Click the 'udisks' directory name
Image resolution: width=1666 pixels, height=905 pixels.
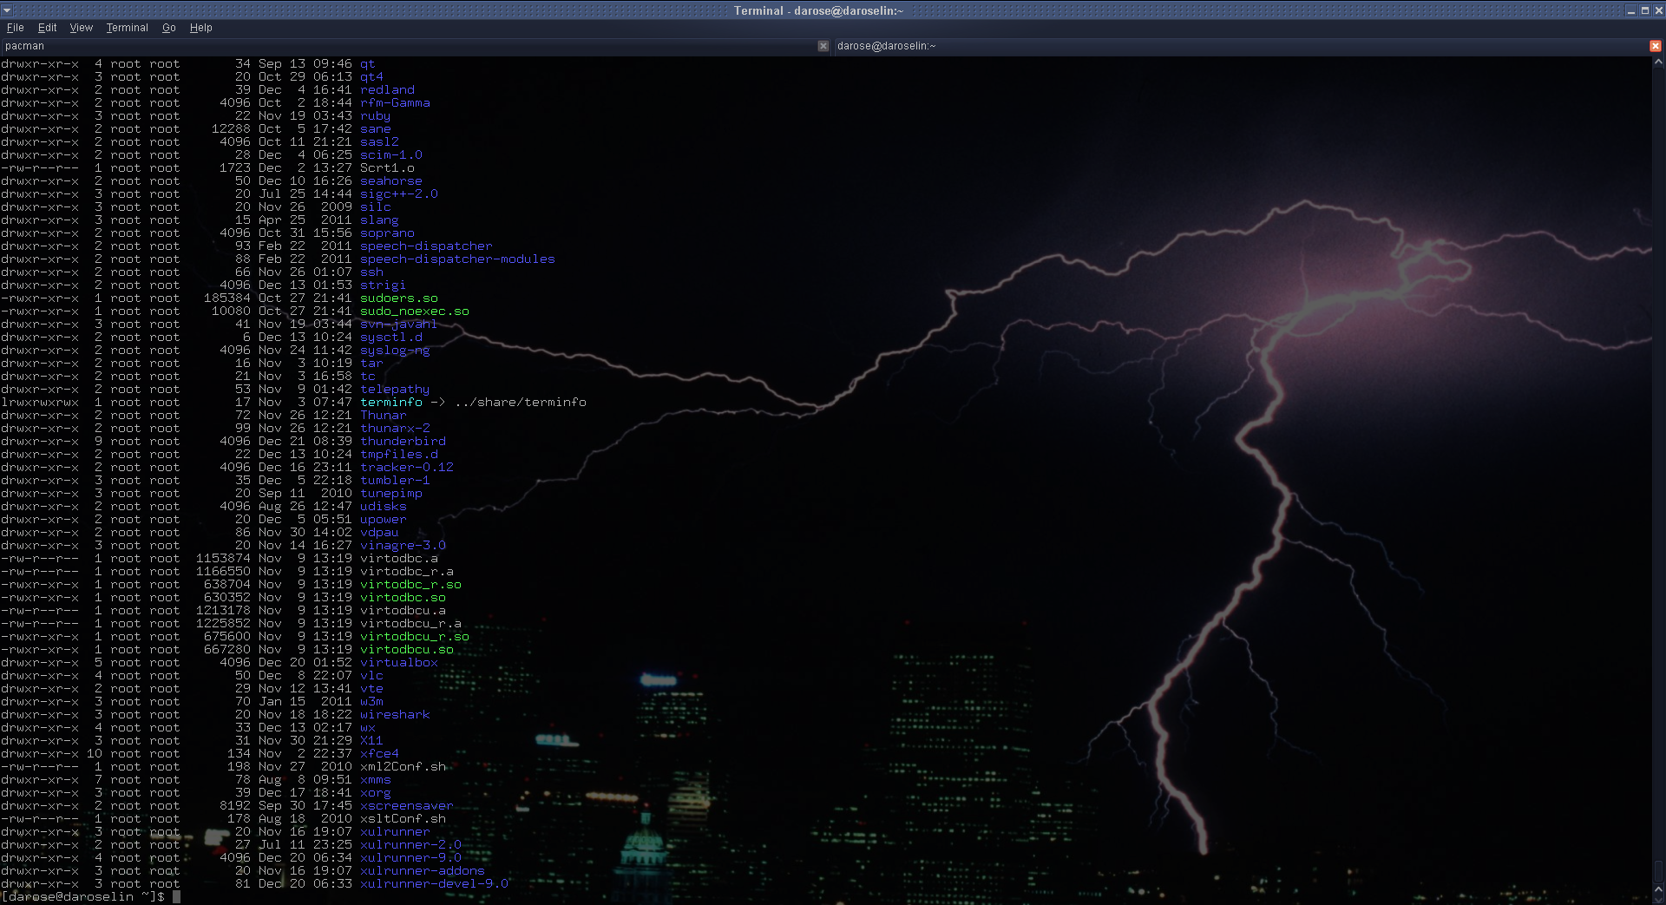384,506
